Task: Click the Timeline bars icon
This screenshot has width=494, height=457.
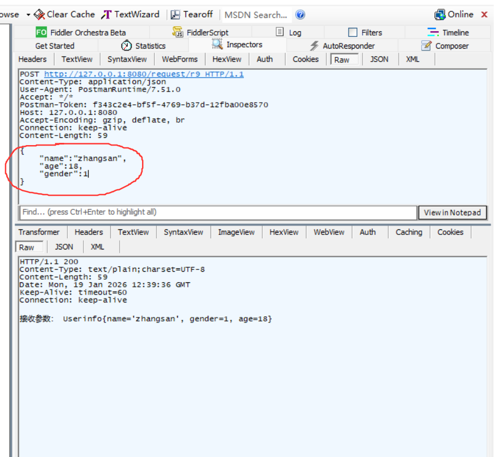Action: click(433, 32)
